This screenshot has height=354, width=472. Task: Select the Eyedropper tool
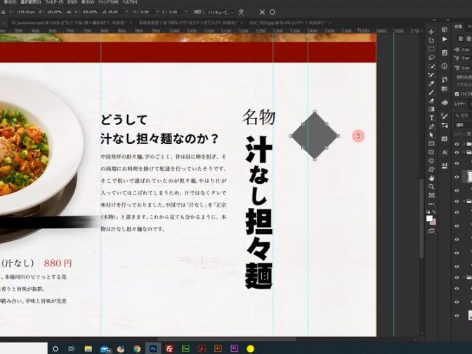tap(431, 84)
